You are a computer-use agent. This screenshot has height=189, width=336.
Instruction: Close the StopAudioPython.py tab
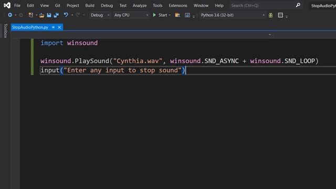coord(59,27)
